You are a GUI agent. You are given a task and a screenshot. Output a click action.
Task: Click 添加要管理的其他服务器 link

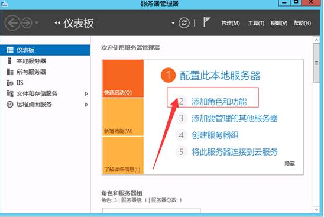click(235, 119)
